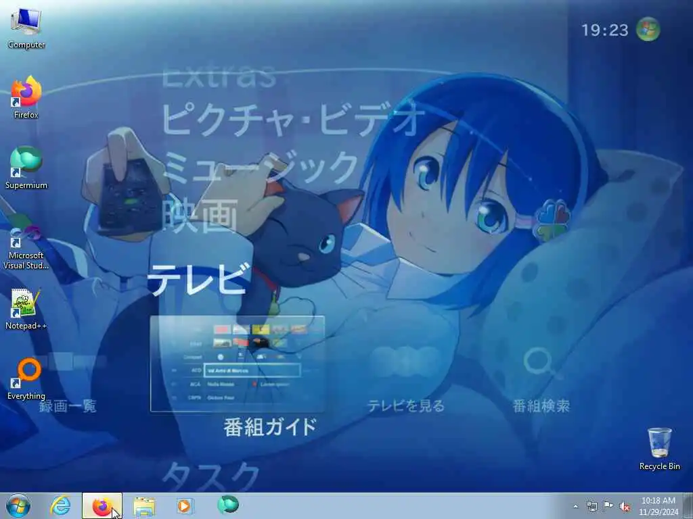The width and height of the screenshot is (693, 519).
Task: Open Windows Explorer from taskbar
Action: (x=144, y=505)
